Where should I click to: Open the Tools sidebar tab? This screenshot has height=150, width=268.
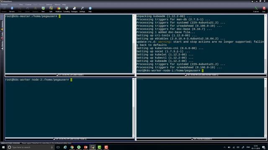click(x=2, y=36)
